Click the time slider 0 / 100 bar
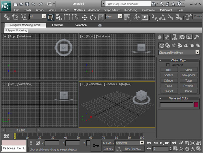 coord(21,130)
